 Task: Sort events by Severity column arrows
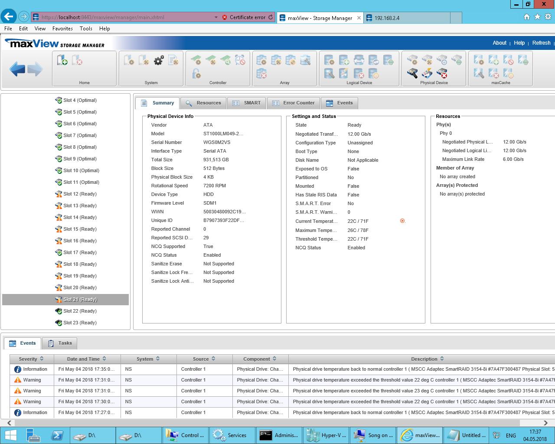coord(42,359)
